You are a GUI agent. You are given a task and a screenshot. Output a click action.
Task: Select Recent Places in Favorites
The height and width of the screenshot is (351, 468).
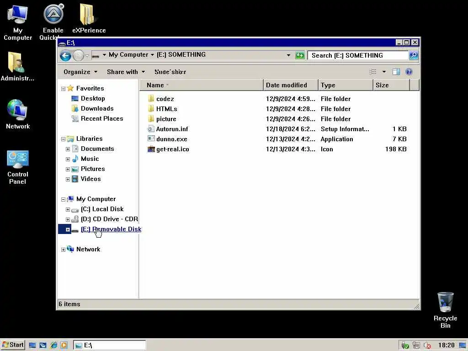click(x=97, y=118)
